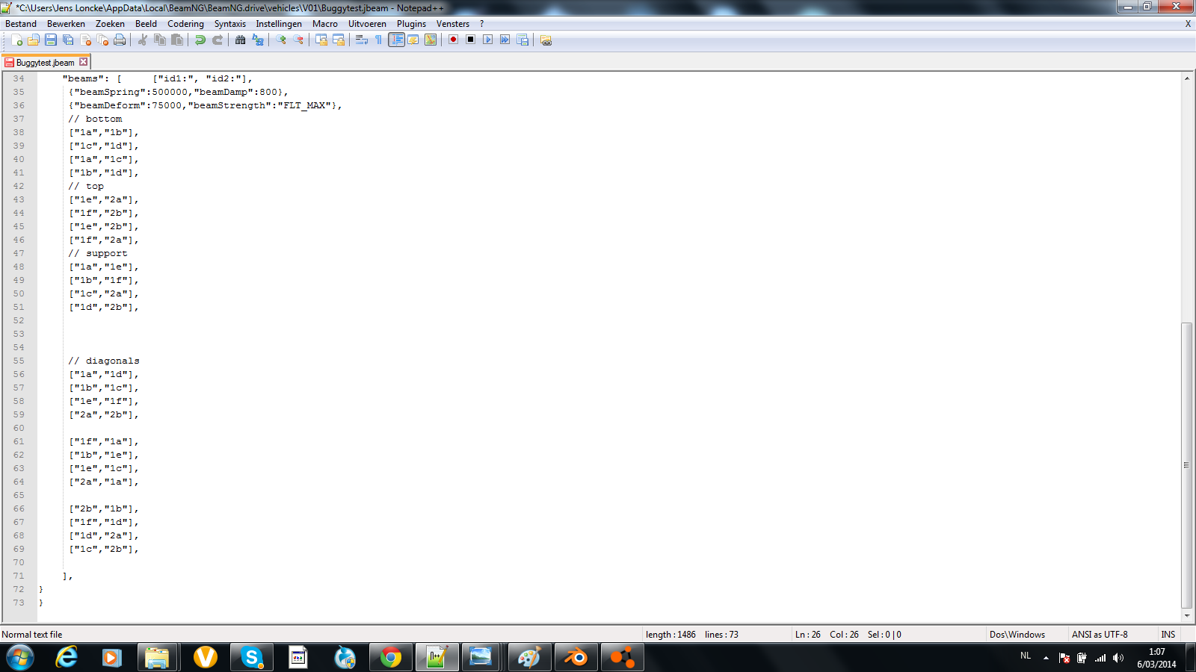Close the Buggytest.jbeam tab with its X
The width and height of the screenshot is (1196, 672).
tap(84, 62)
